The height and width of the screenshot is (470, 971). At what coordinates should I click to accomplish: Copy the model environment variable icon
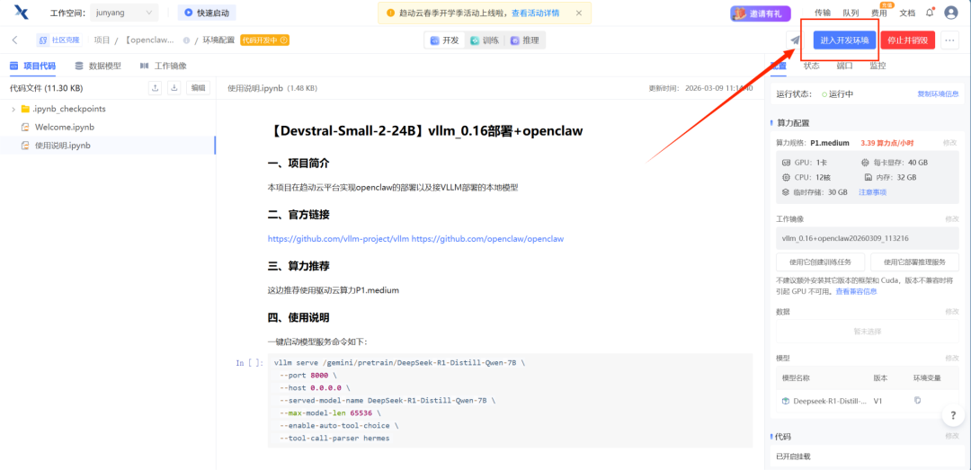click(917, 401)
